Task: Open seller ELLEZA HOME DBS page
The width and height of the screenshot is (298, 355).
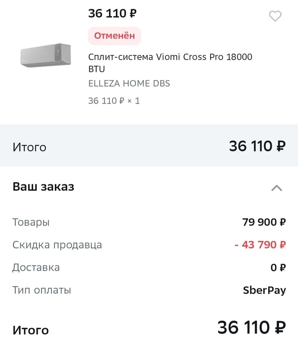Action: pos(129,83)
